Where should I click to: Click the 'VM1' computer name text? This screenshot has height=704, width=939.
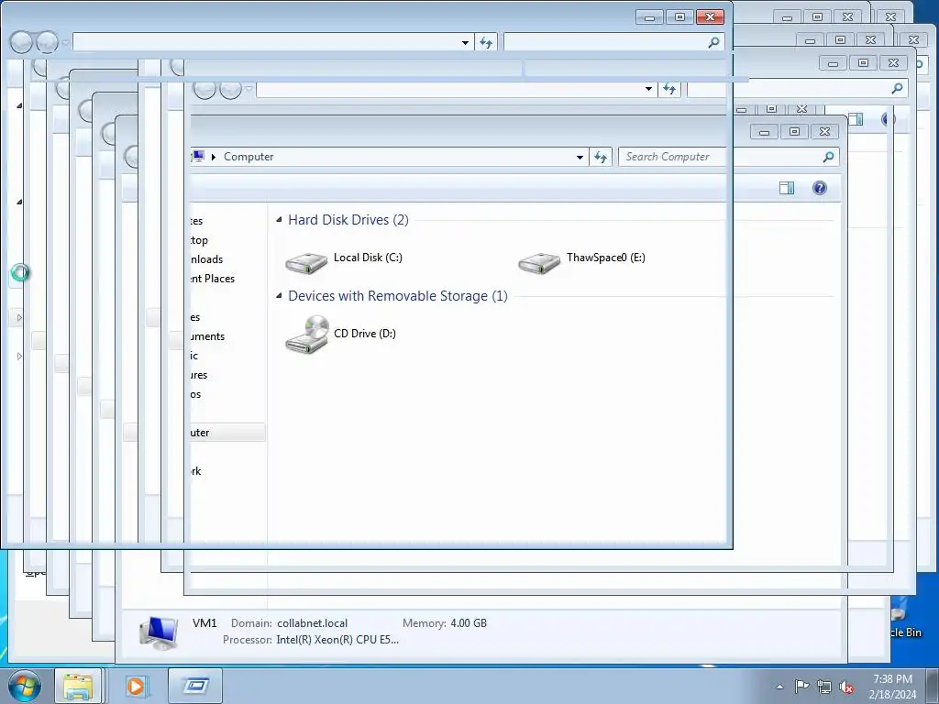click(204, 622)
